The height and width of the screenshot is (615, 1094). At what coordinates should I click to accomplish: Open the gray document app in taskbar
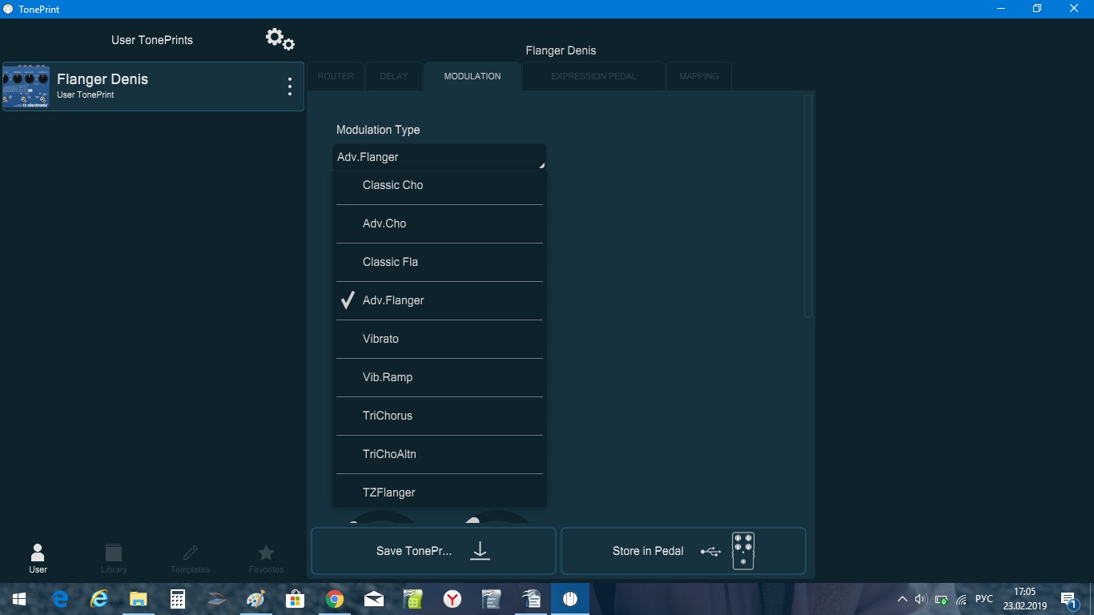coord(492,599)
